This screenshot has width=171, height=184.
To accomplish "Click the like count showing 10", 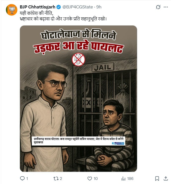I will [96, 179].
